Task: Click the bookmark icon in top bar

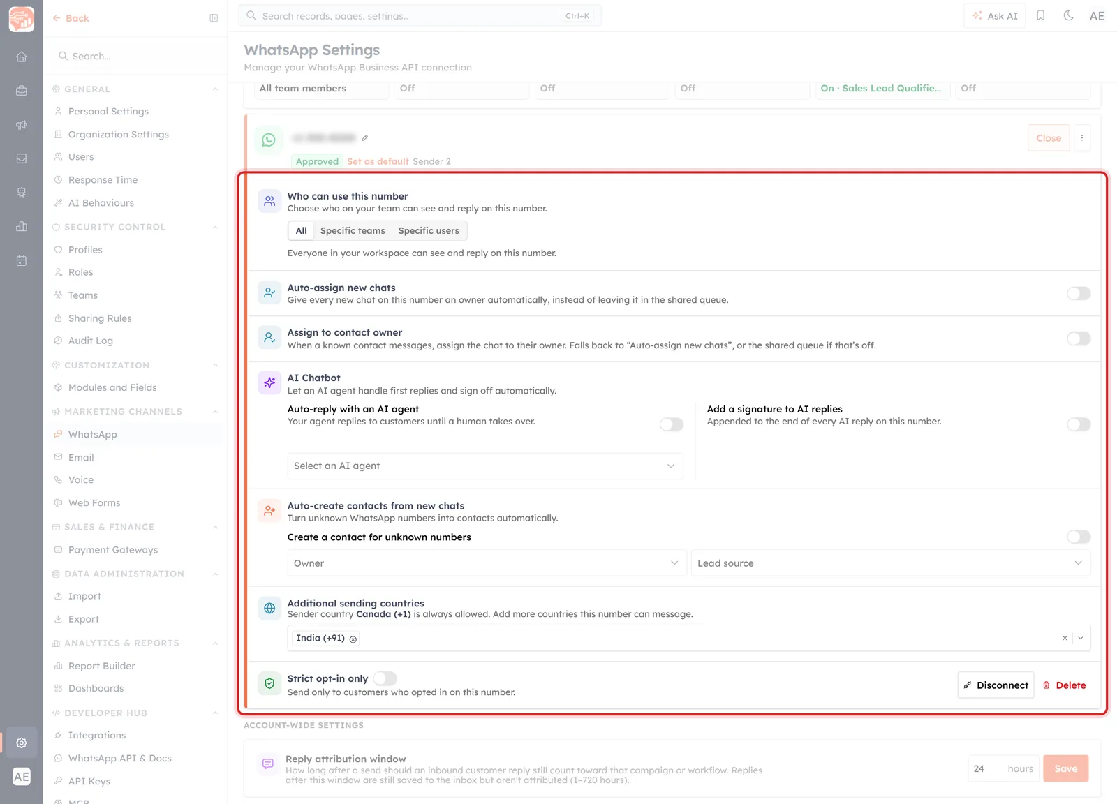Action: (x=1040, y=15)
